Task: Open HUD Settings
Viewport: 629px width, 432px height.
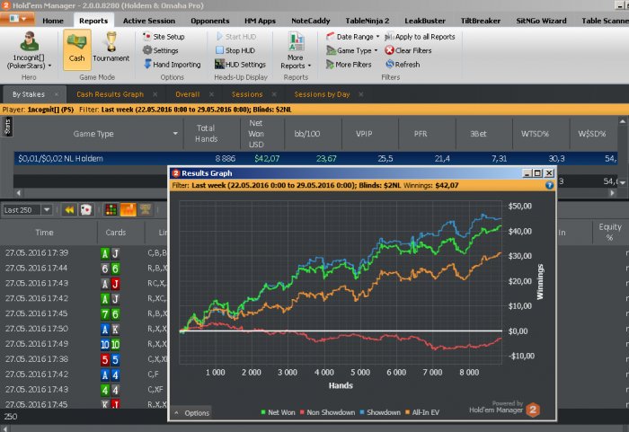Action: 240,65
